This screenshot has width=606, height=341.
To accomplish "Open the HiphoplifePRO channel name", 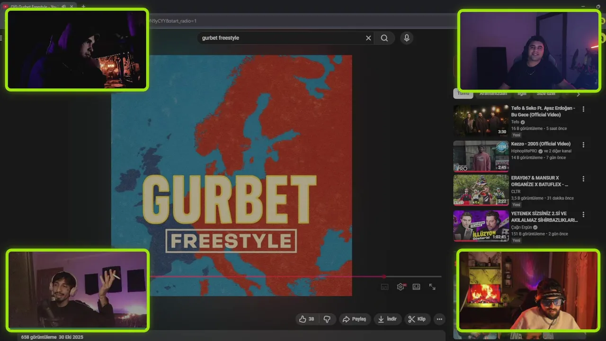I will point(524,151).
